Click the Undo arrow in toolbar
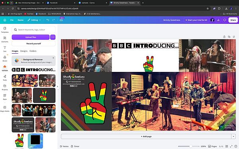The height and width of the screenshot is (149, 239). coord(48,20)
